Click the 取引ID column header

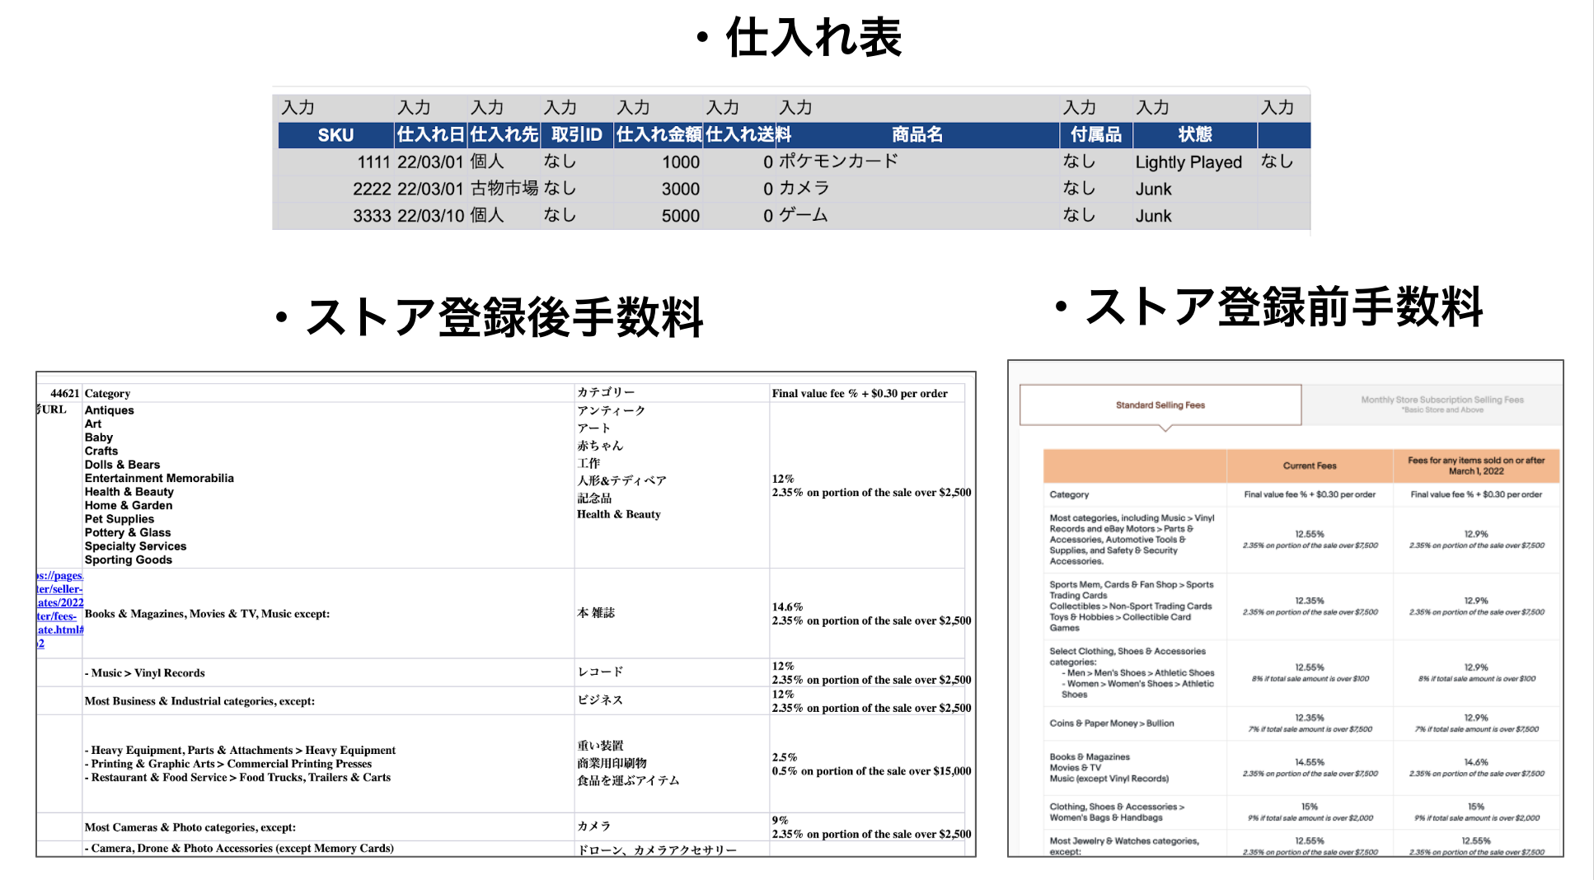point(576,135)
